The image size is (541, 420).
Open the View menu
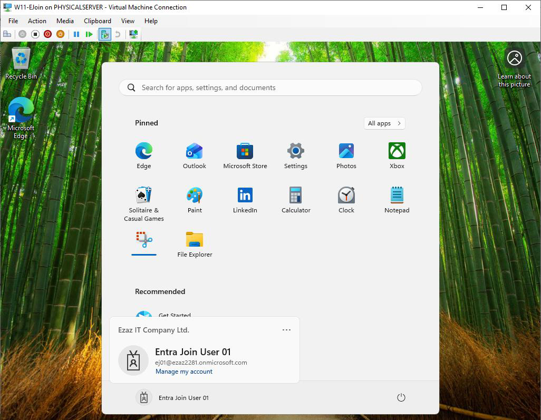[128, 21]
